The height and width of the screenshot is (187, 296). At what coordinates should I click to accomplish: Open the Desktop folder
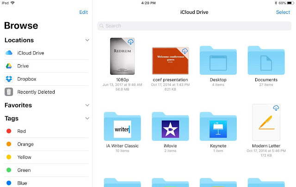coord(218,60)
